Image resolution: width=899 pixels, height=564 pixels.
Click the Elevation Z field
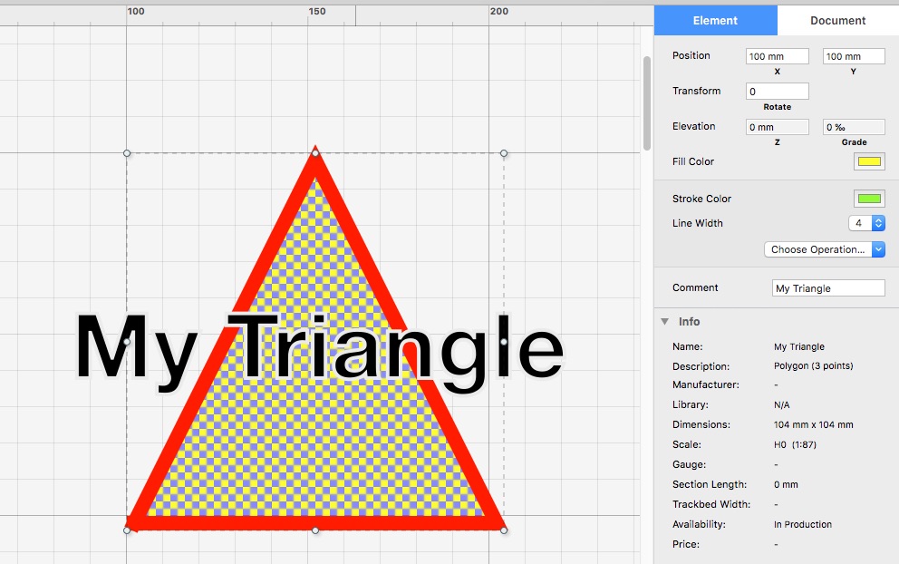pyautogui.click(x=777, y=126)
